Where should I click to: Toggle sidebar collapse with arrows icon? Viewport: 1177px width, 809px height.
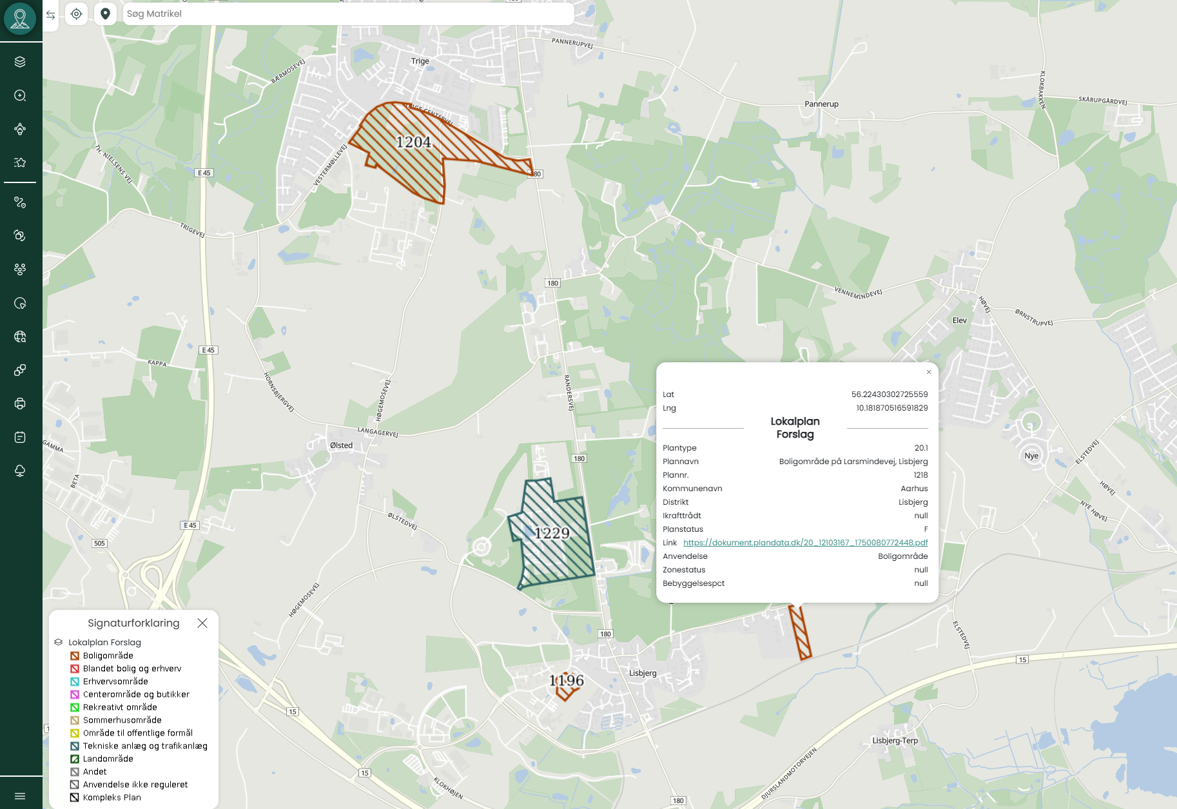[50, 14]
